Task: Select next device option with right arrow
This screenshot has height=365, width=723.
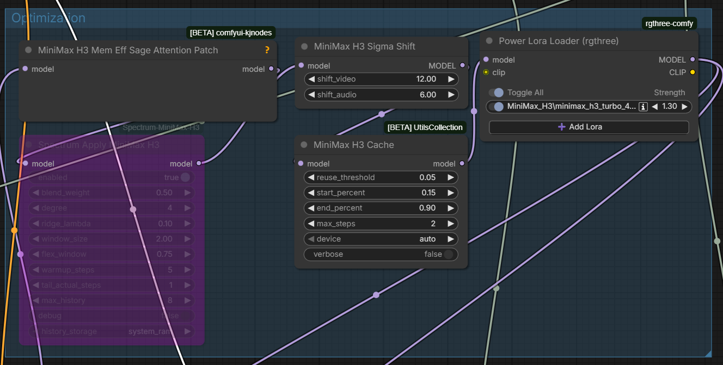Action: 451,239
